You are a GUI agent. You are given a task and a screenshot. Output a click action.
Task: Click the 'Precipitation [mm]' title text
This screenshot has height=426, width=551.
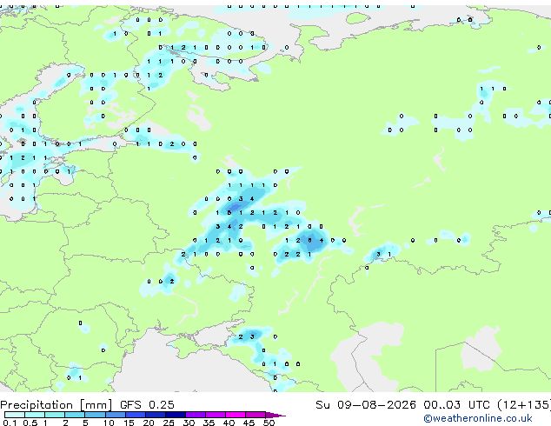click(56, 405)
